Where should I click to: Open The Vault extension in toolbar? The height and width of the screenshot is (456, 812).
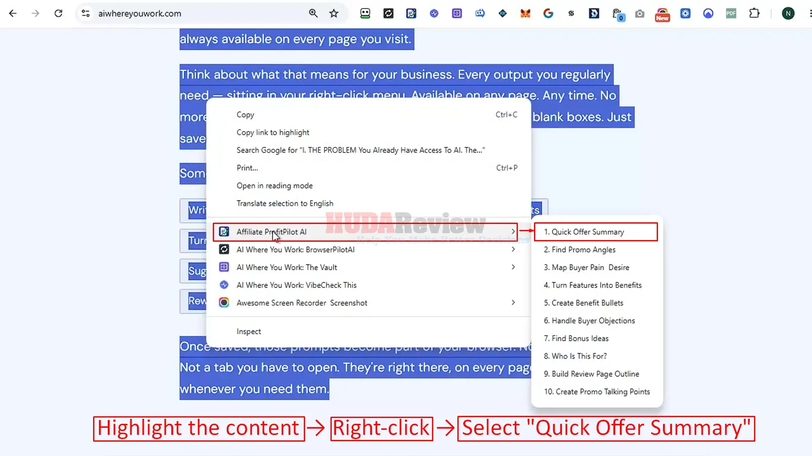(x=457, y=14)
